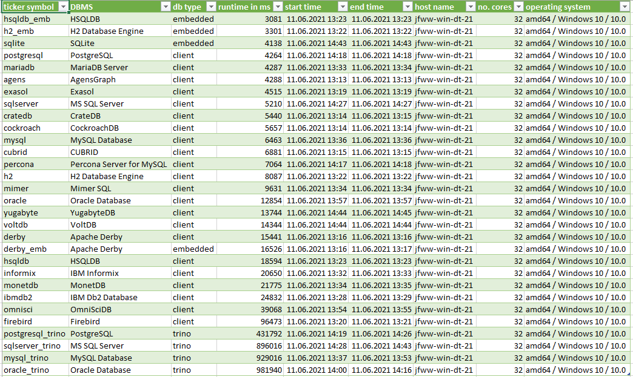Select end time '11.06.2021 13:53'
This screenshot has width=633, height=377.
click(381, 358)
